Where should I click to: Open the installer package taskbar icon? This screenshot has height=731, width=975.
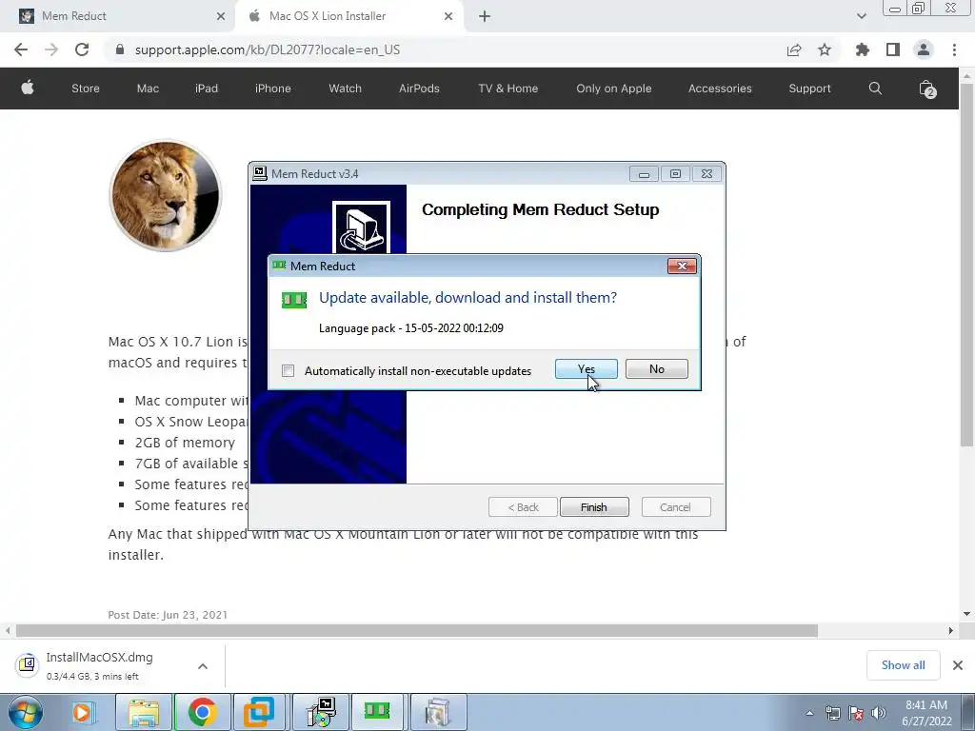click(x=437, y=712)
